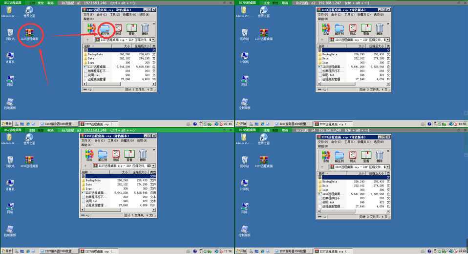The height and width of the screenshot is (254, 468).
Task: Select the IIS7远程桌面 application row in pane a4
Action: [354, 194]
